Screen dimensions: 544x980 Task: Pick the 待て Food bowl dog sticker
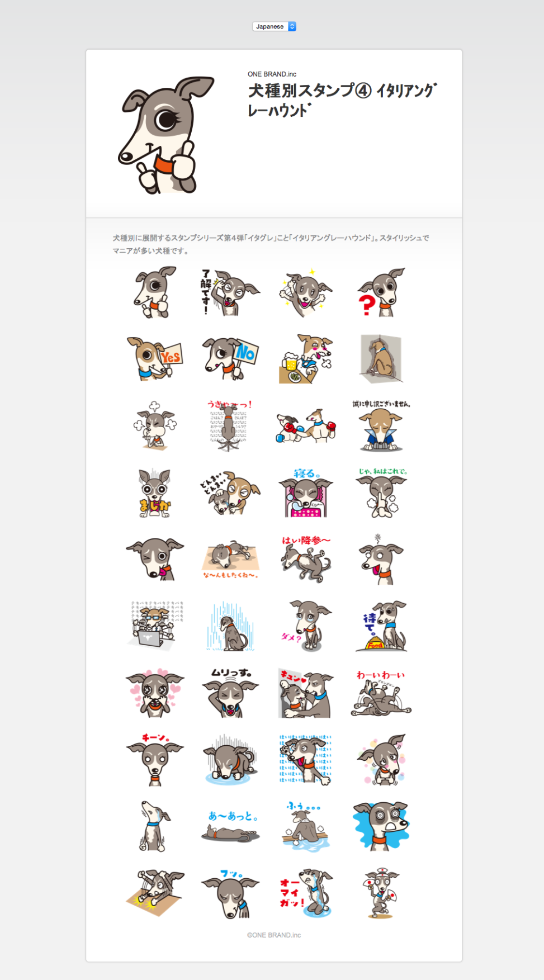pyautogui.click(x=381, y=626)
